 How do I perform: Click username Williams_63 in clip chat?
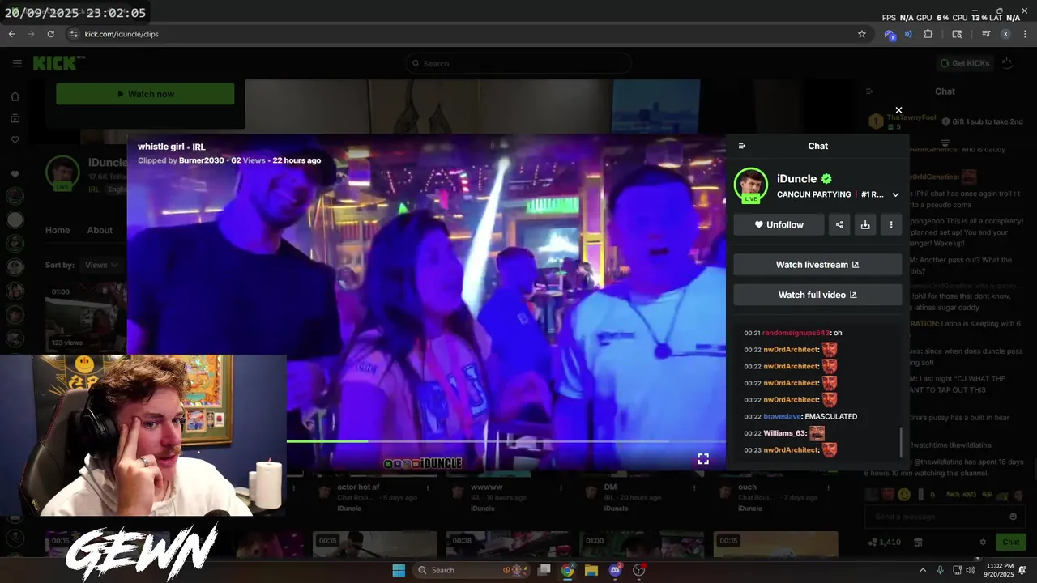click(784, 433)
